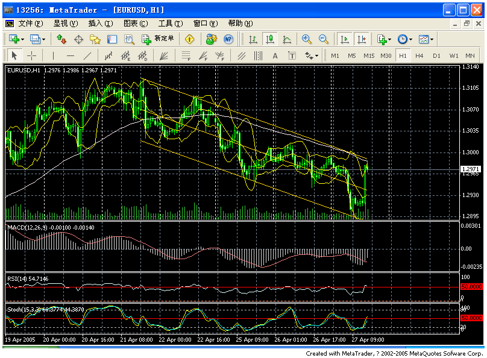Image resolution: width=487 pixels, height=358 pixels.
Task: Select the Fibonacci fan tool
Action: [x=203, y=56]
